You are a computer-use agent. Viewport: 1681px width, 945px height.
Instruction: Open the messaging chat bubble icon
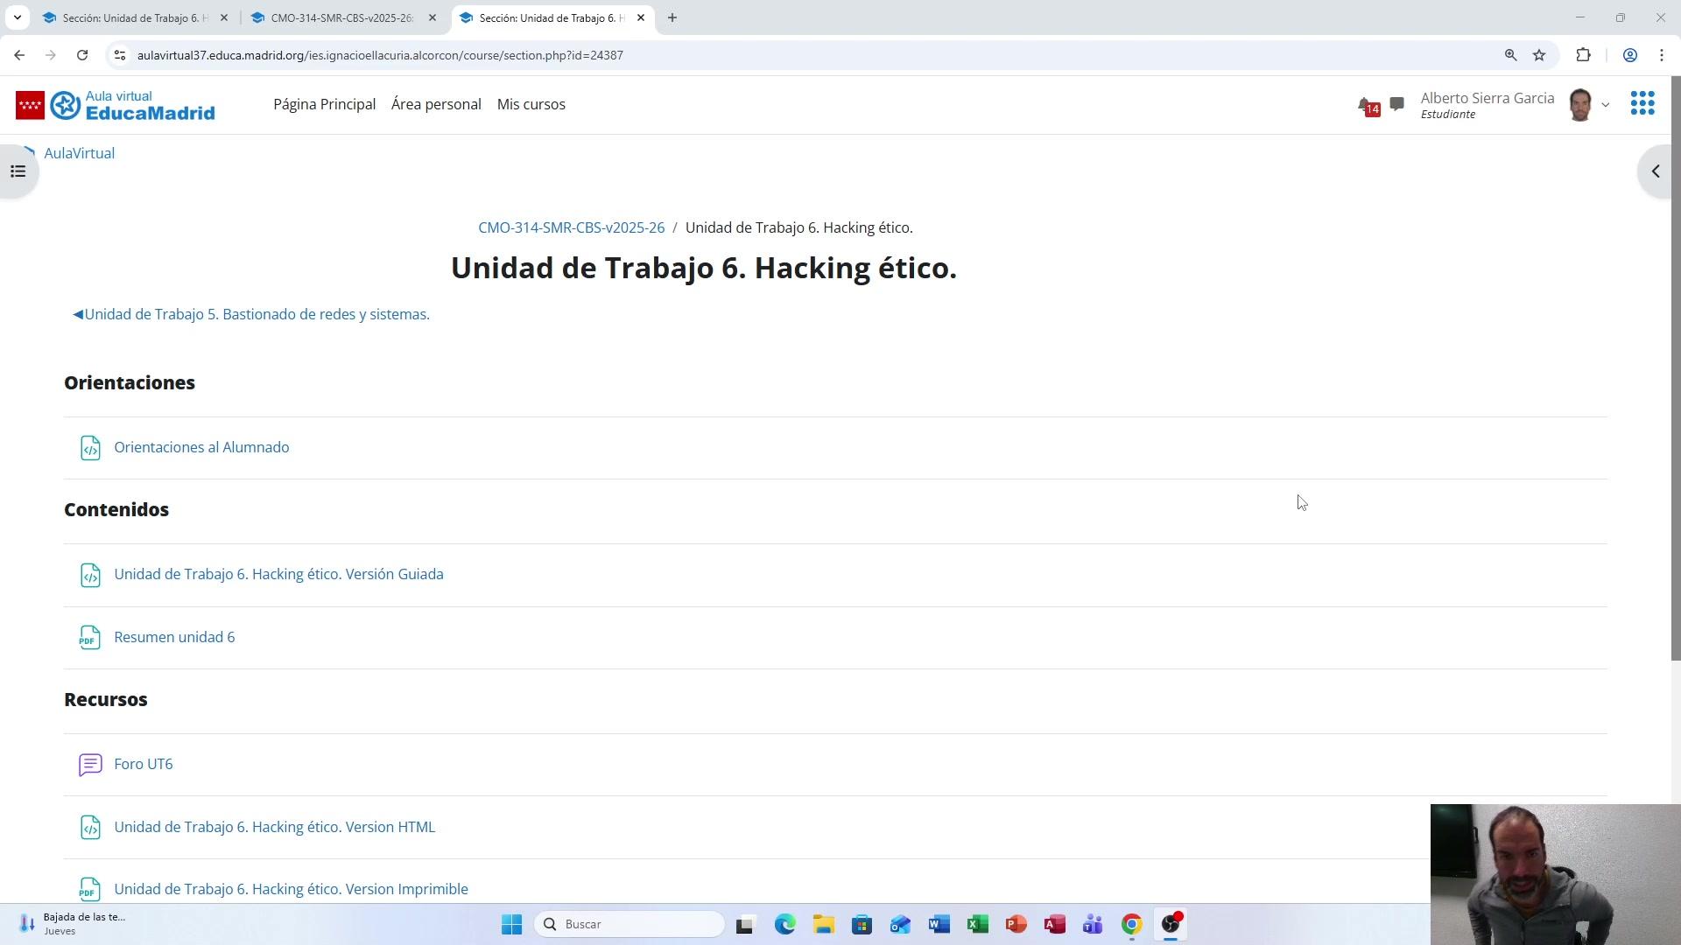1397,104
